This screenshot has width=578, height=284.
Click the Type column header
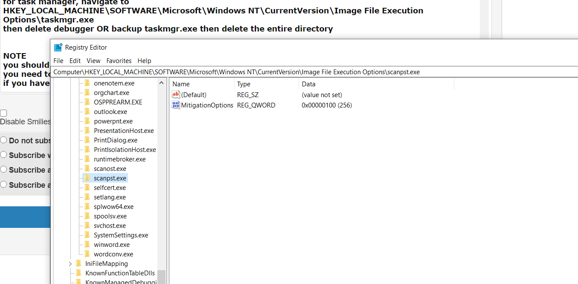267,84
